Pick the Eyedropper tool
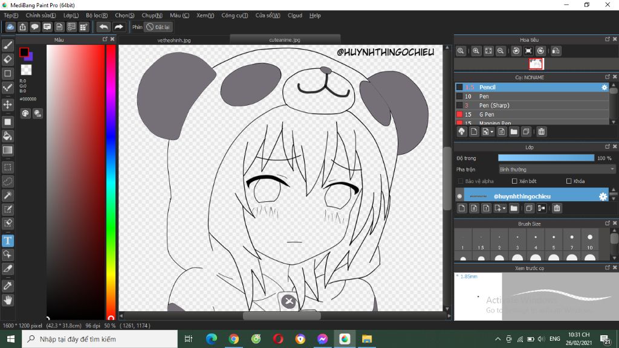The width and height of the screenshot is (619, 348). tap(7, 286)
